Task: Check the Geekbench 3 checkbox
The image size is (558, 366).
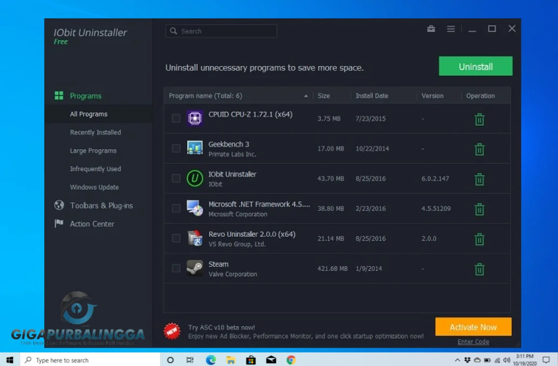Action: (x=176, y=148)
